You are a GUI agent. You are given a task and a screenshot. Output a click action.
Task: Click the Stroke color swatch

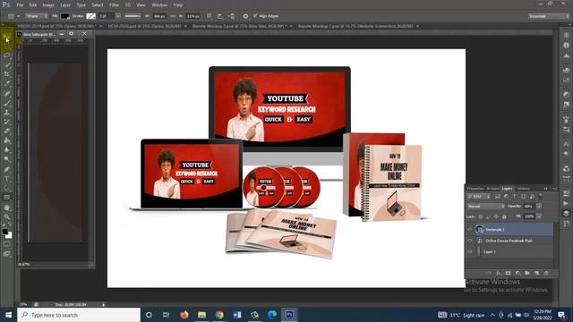click(90, 16)
